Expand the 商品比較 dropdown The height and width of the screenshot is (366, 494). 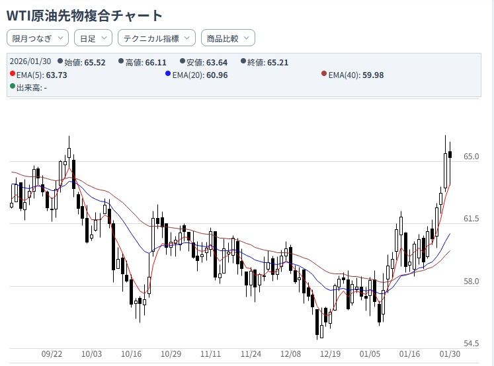227,38
